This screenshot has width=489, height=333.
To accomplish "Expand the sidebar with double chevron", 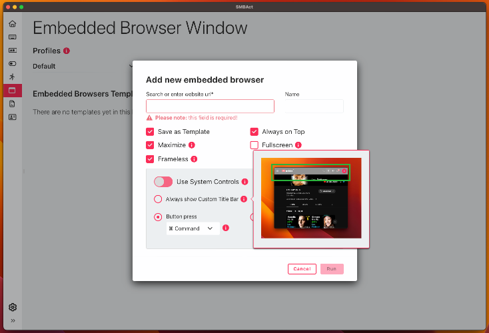I will [x=13, y=320].
